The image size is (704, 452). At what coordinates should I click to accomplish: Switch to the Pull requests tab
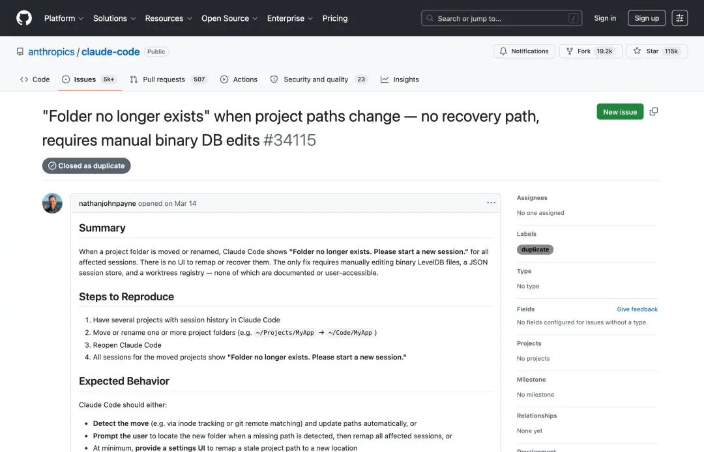coord(169,79)
